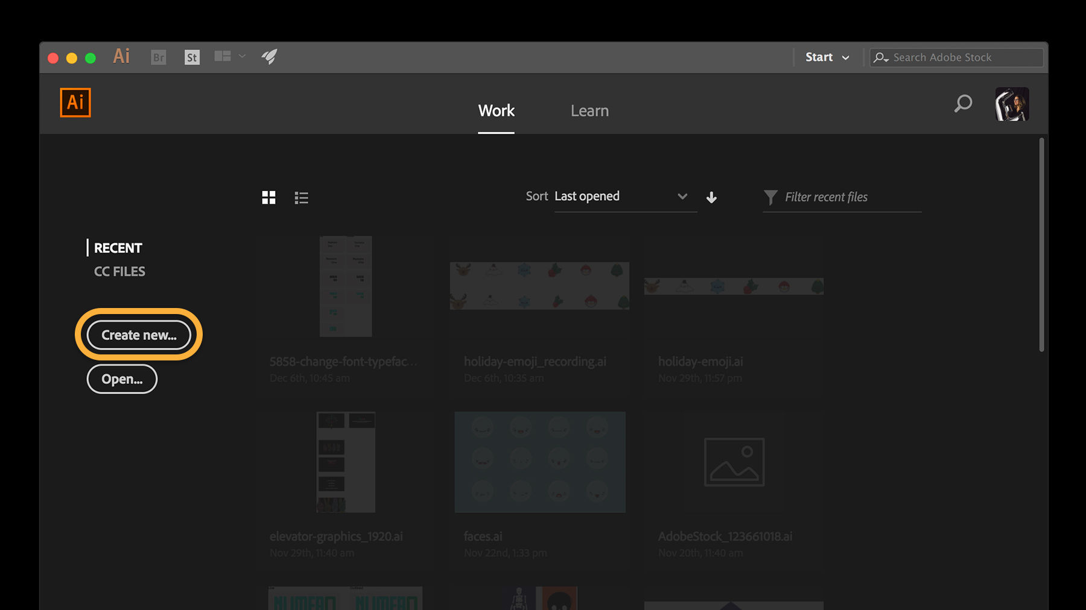Select the Work tab

tap(496, 110)
